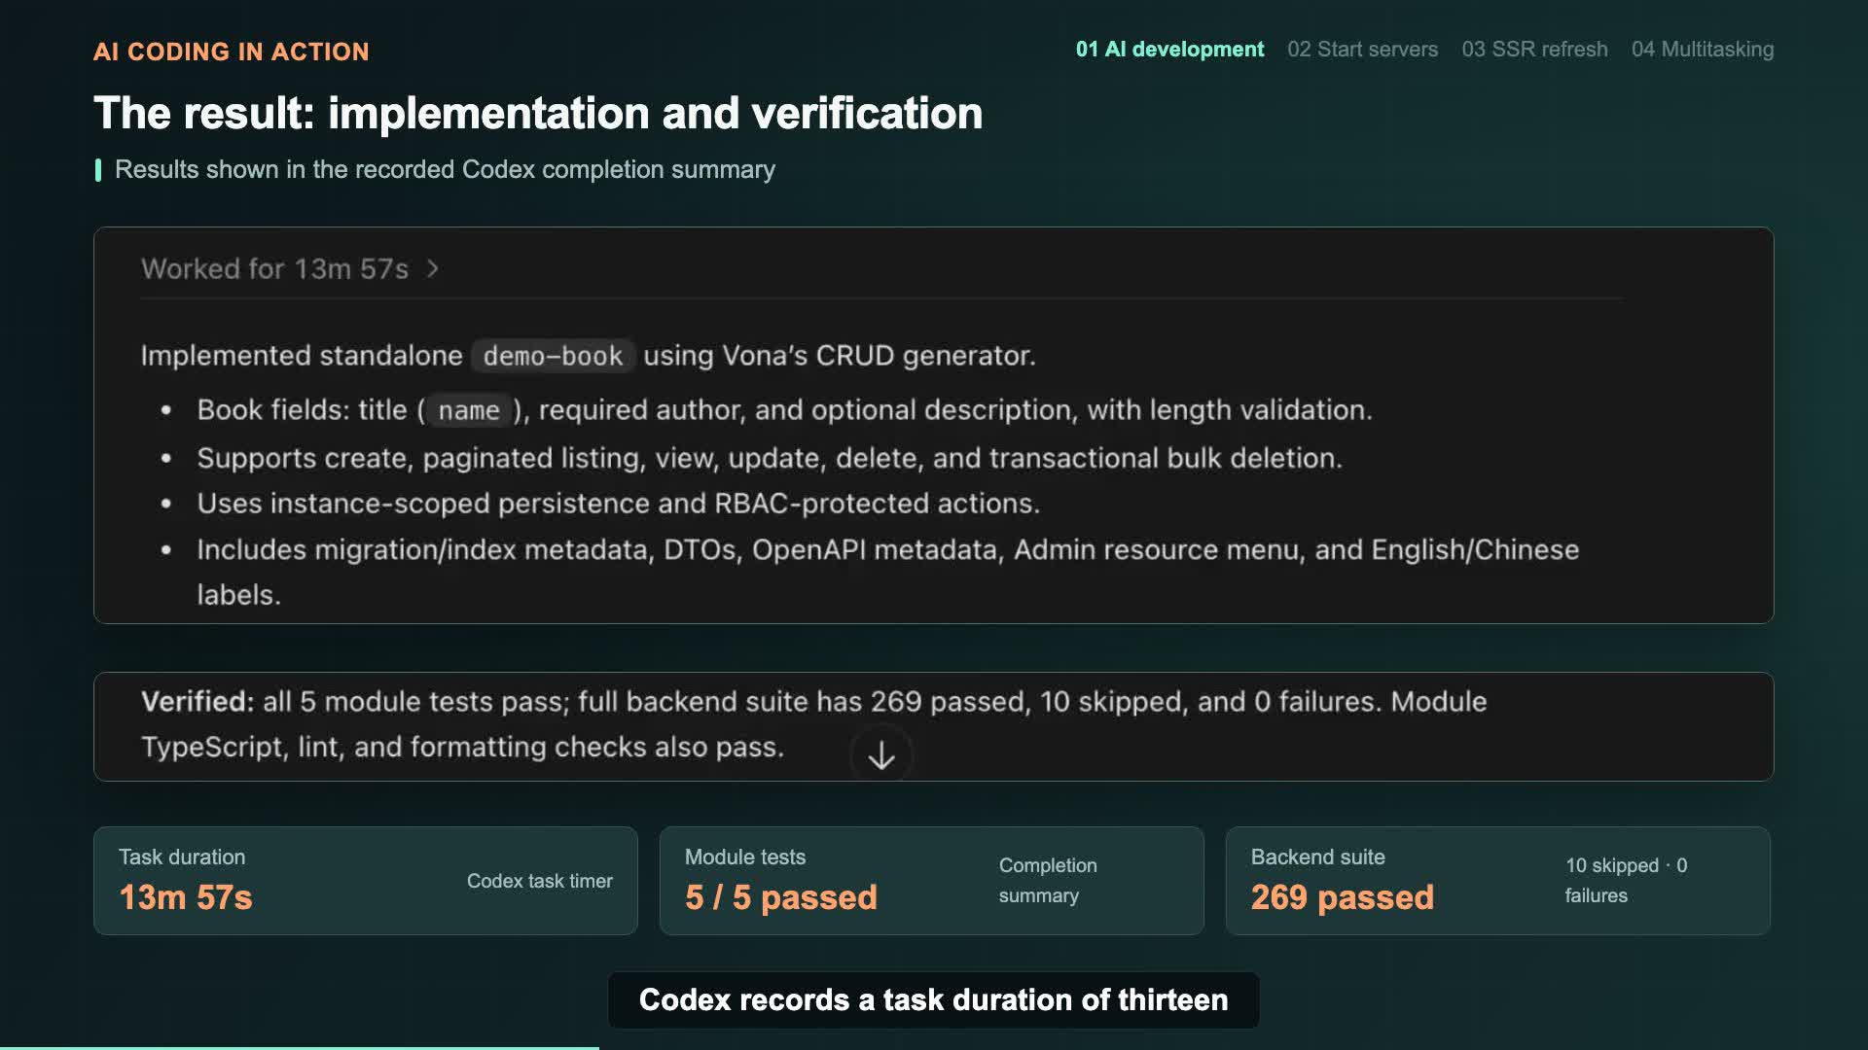Click the '269 passed' value

(x=1343, y=897)
